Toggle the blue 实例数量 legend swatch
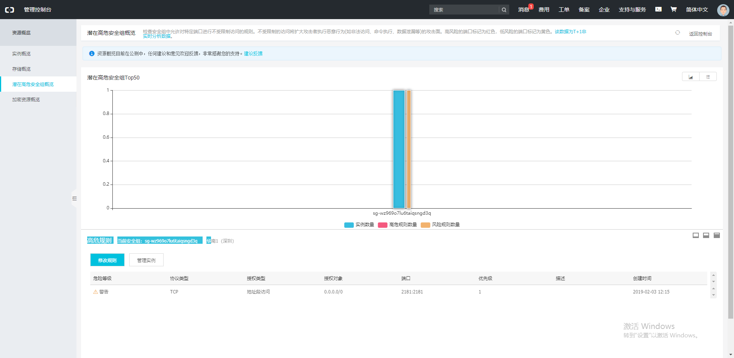The width and height of the screenshot is (734, 358). (x=349, y=225)
